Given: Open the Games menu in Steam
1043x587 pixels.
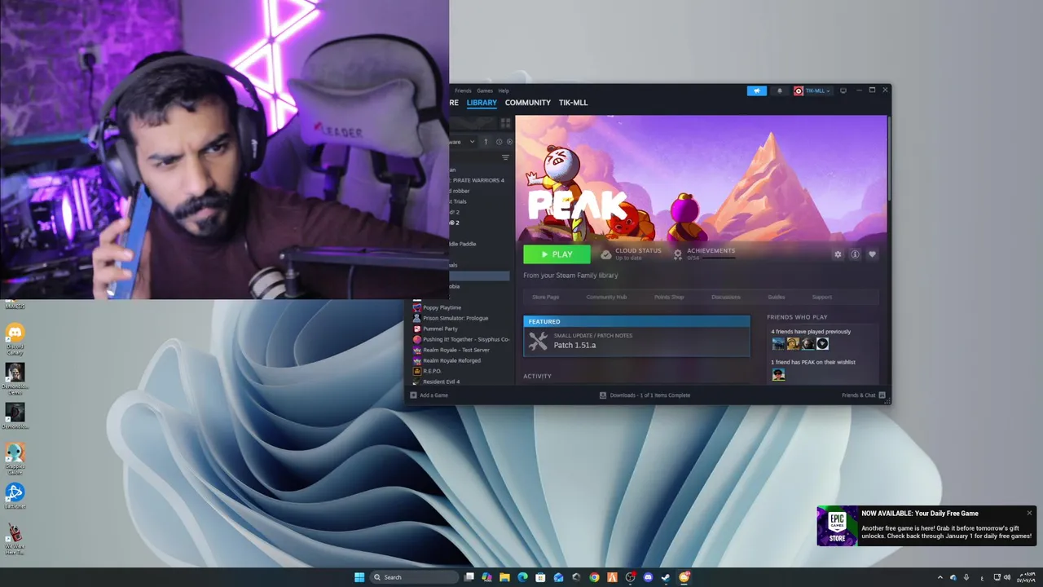Looking at the screenshot, I should [x=485, y=90].
